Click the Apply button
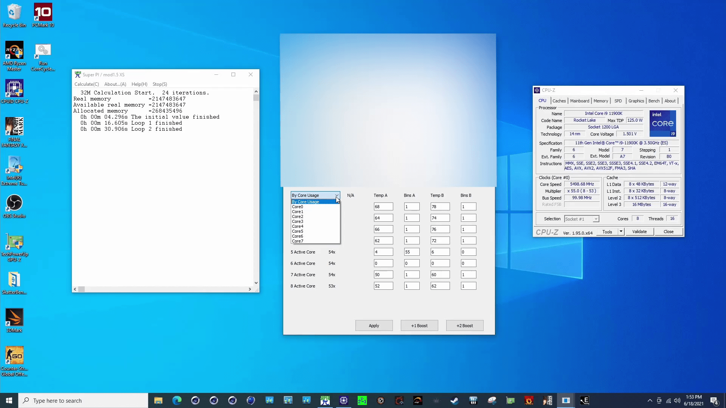 [x=374, y=325]
